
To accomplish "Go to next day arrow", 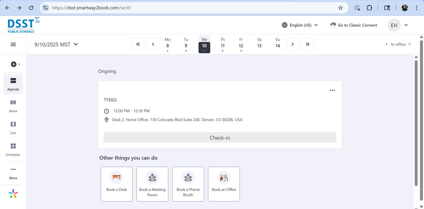I will pos(292,44).
